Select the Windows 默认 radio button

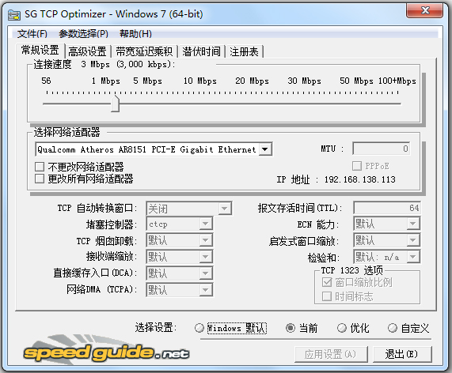coord(199,328)
